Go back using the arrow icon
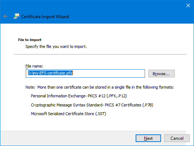The image size is (194, 146). (x=5, y=16)
